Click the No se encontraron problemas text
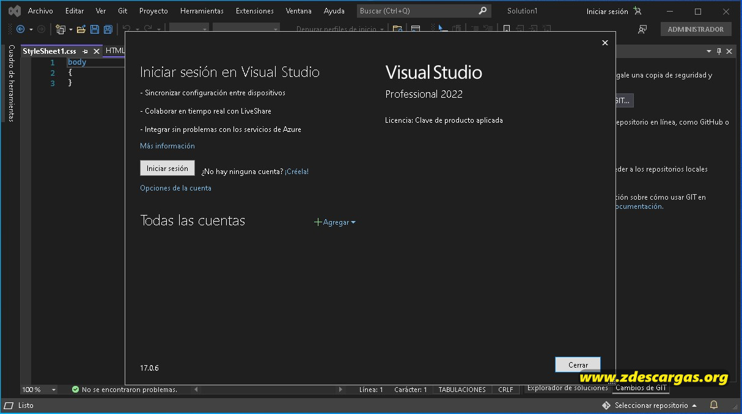 (130, 390)
